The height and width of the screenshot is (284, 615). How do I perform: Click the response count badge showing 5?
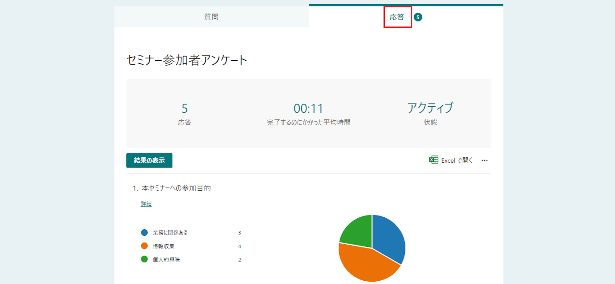click(x=418, y=17)
